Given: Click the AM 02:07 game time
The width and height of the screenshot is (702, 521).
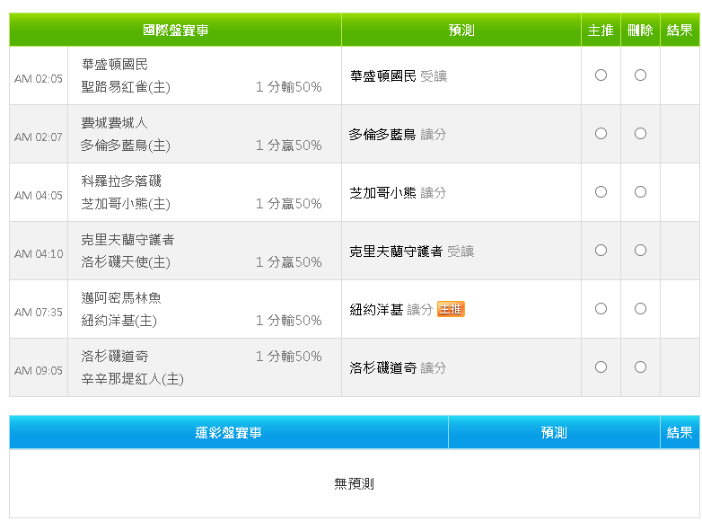Looking at the screenshot, I should click(39, 137).
